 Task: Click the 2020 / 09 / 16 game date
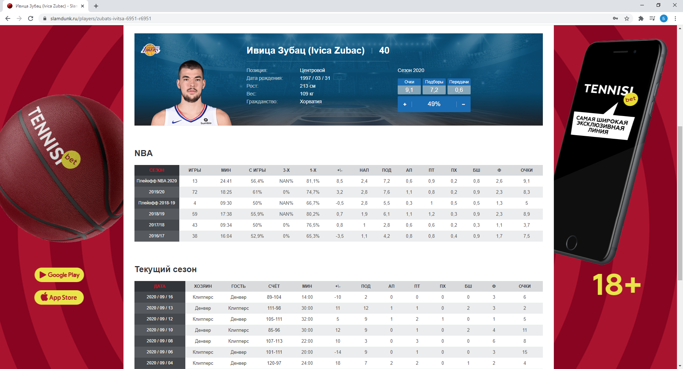coord(160,297)
